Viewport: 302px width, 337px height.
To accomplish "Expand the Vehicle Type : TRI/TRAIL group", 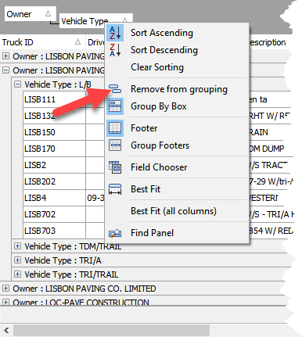I will point(17,274).
